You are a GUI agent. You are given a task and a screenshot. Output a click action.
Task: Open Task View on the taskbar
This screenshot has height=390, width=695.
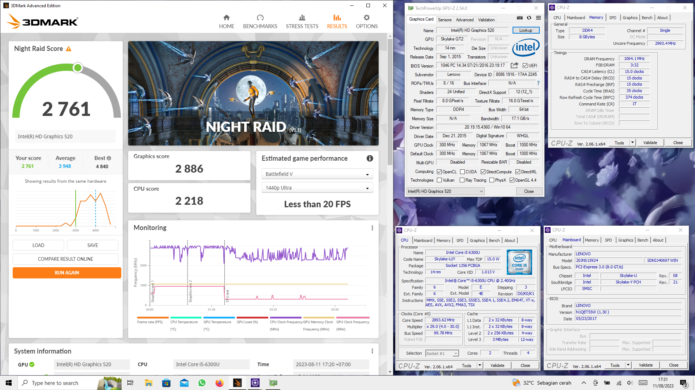click(130, 383)
